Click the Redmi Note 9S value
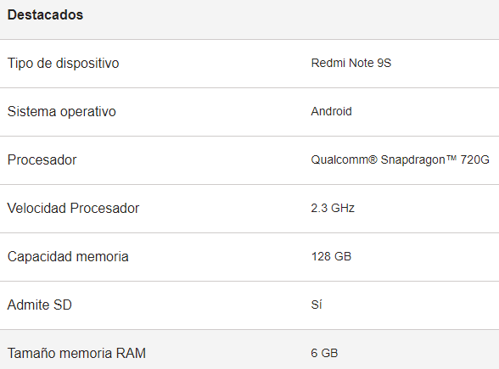 click(351, 63)
